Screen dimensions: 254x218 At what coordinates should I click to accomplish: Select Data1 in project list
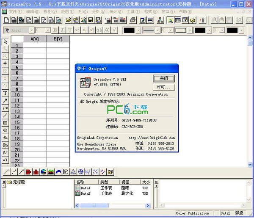pos(83,188)
